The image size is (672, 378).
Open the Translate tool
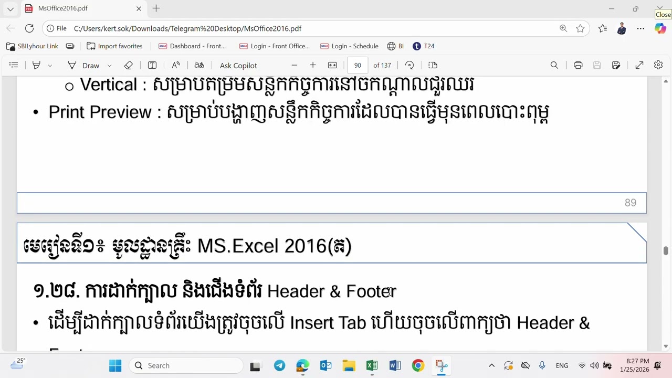199,65
